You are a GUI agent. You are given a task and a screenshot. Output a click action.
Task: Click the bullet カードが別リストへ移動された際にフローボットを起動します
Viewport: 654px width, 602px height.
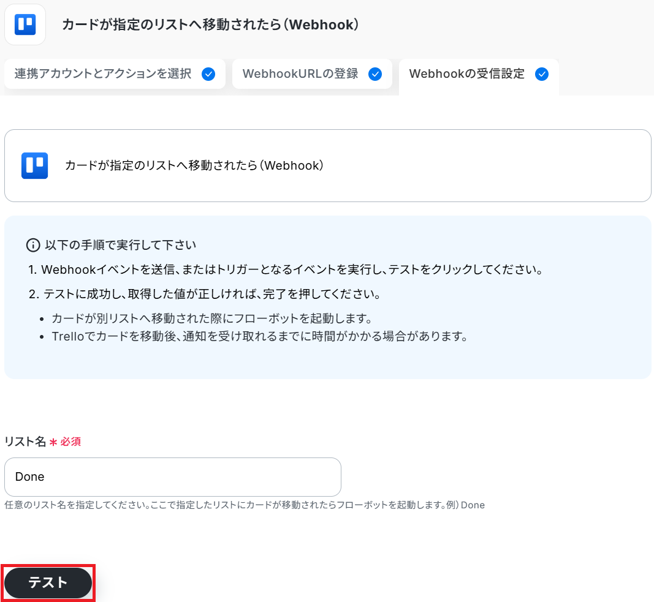point(212,318)
